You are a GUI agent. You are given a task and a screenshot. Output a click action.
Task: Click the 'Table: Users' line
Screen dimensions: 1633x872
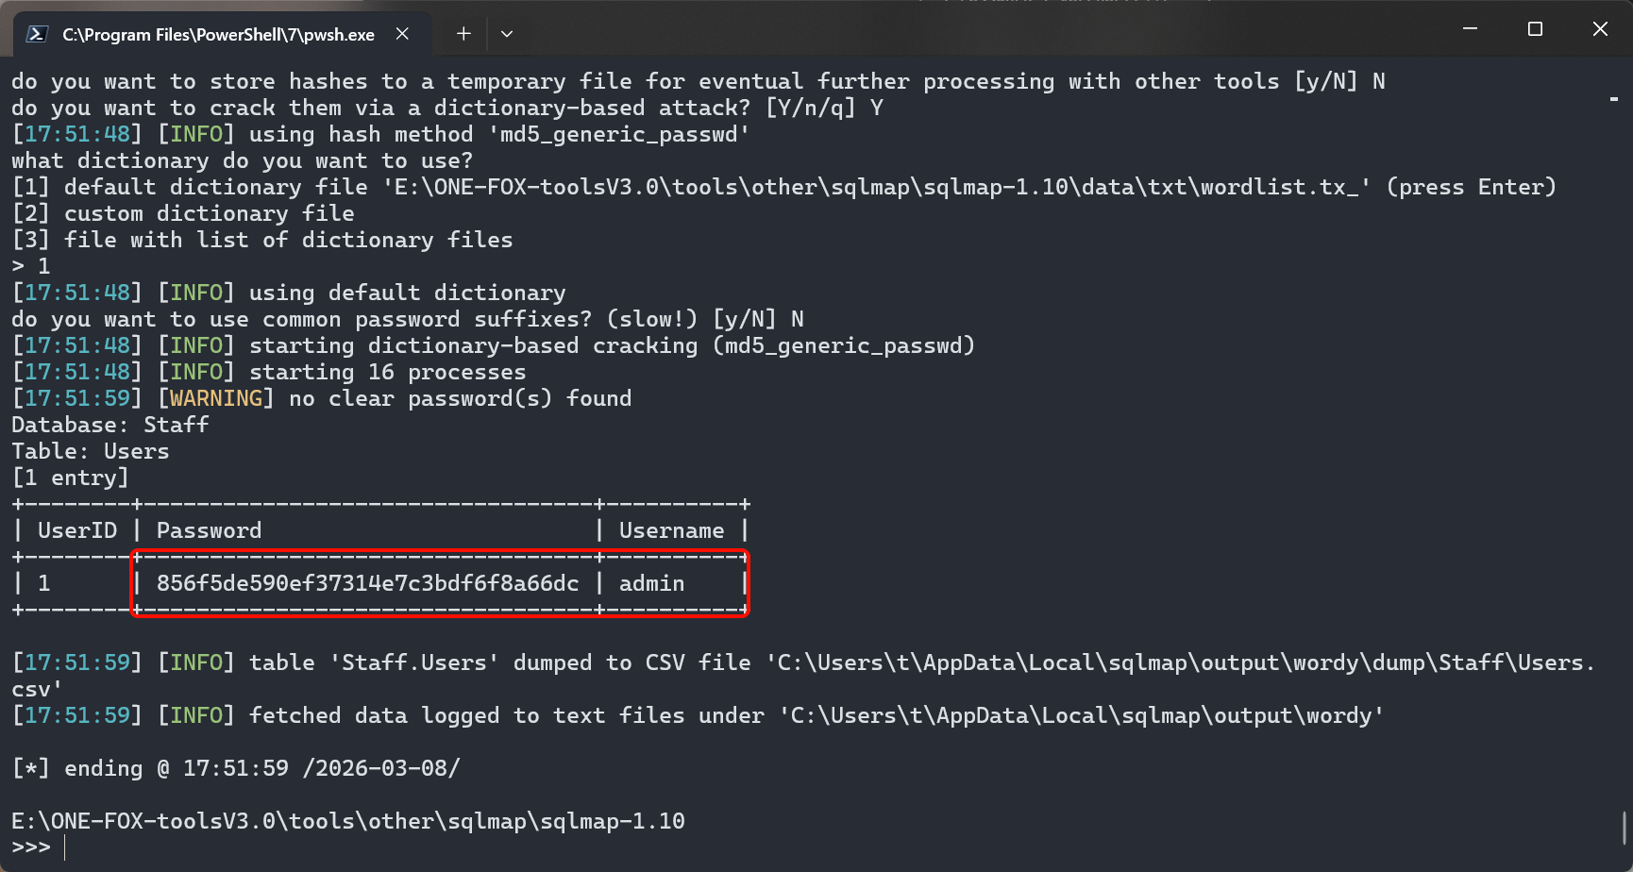(x=90, y=451)
